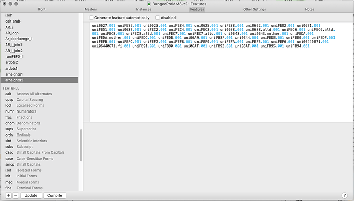Click the plus add-feature button
Screen dimensions: 354x201
8,195
